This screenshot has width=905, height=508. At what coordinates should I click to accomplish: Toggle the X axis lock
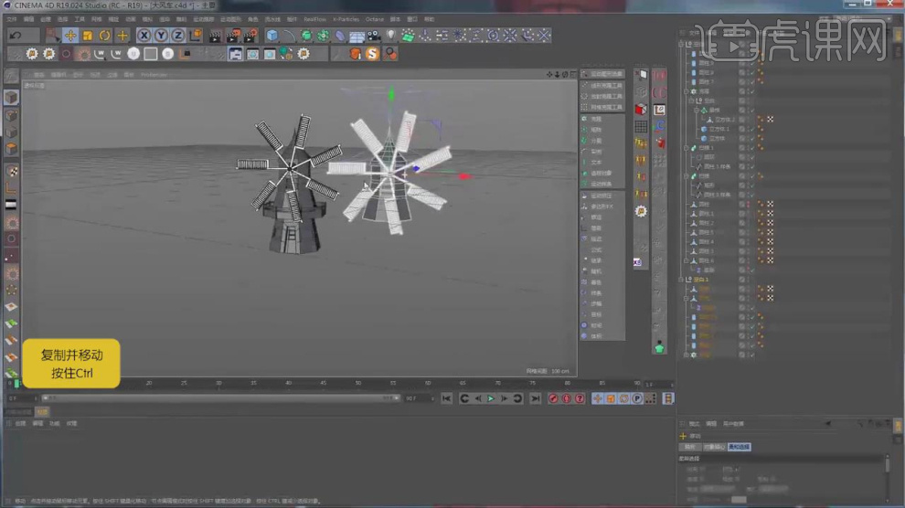(x=144, y=36)
